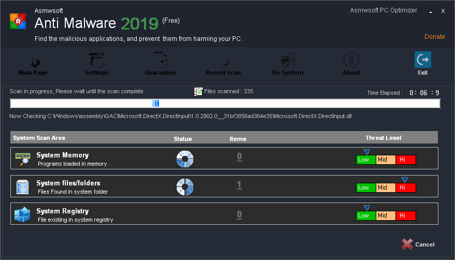Image resolution: width=455 pixels, height=260 pixels.
Task: Click the System Memory chip icon
Action: 23,159
